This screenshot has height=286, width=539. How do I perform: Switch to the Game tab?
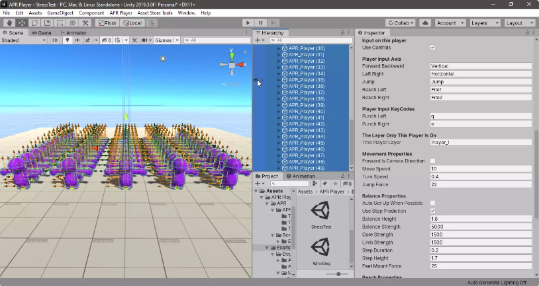(x=42, y=32)
